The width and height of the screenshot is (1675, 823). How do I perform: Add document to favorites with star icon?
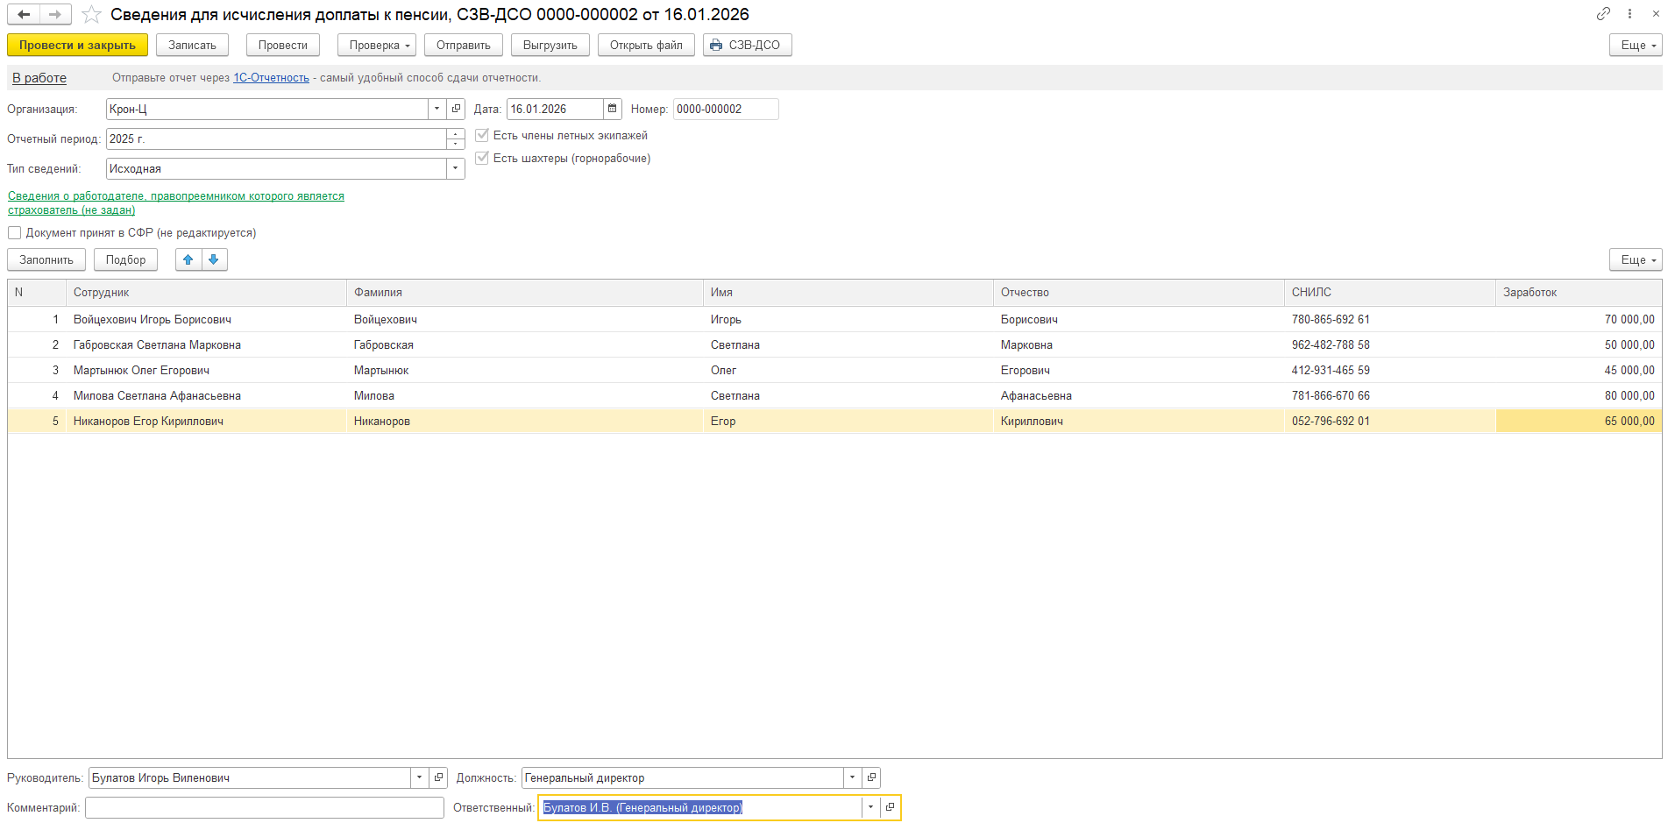91,15
